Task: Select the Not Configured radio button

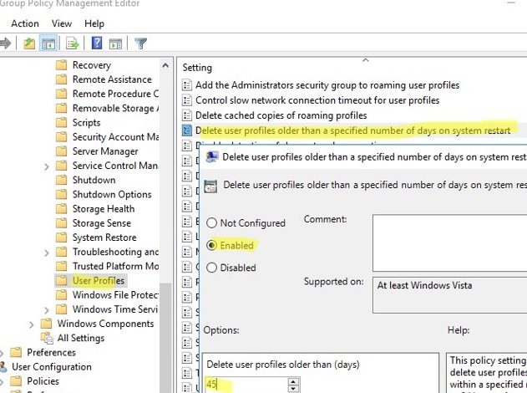Action: pos(211,223)
